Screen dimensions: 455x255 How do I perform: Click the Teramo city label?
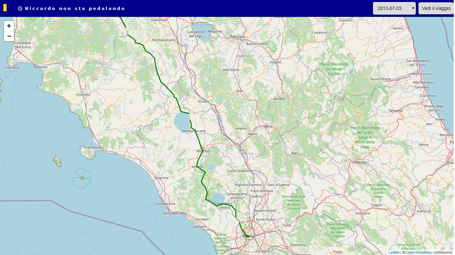tap(396, 111)
